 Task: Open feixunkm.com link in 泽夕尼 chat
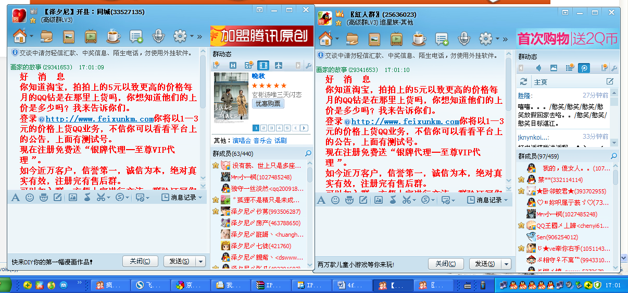(x=99, y=118)
